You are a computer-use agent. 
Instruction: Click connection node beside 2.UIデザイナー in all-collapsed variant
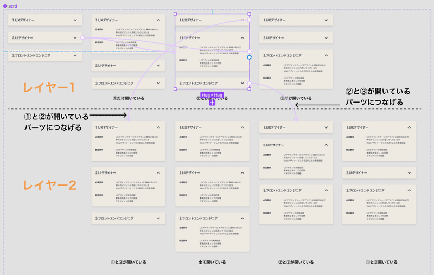coord(82,37)
